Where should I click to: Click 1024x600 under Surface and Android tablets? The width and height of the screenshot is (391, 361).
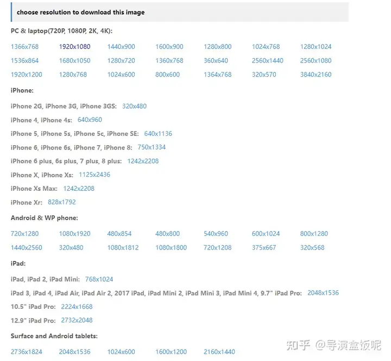tap(121, 352)
